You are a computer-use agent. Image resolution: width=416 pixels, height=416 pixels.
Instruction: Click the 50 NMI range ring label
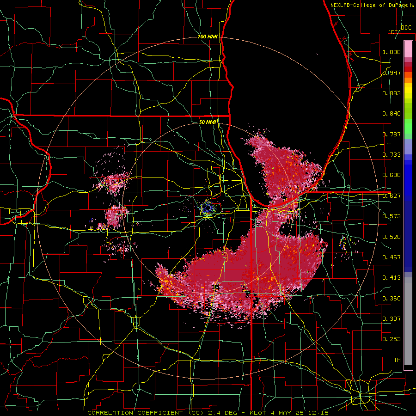click(208, 122)
